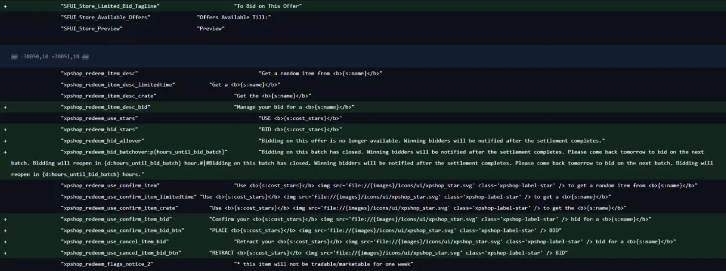Click the hunk header @@ -38050,10 +38051,18 @@
This screenshot has height=271, width=726.
click(x=50, y=57)
